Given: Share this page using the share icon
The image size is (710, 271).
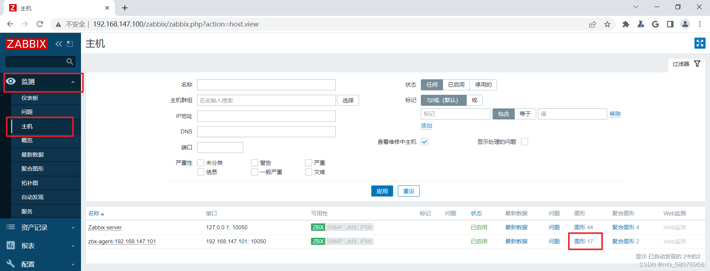Looking at the screenshot, I should (592, 24).
